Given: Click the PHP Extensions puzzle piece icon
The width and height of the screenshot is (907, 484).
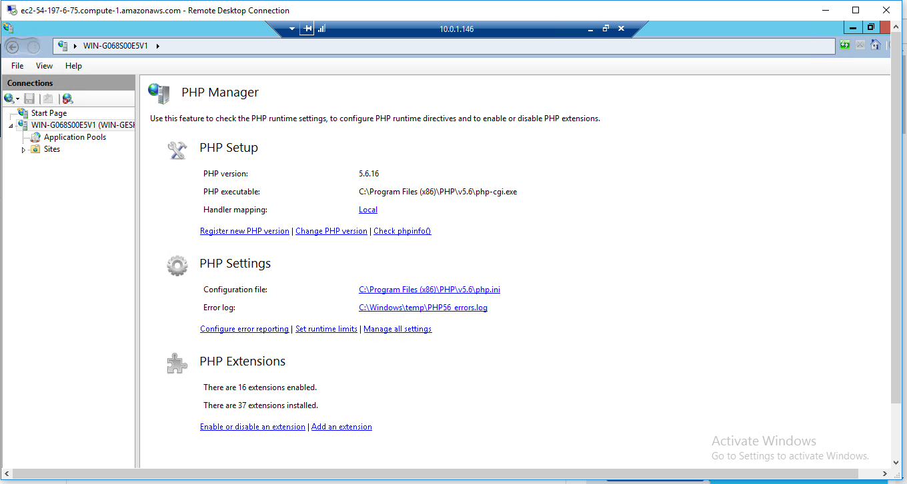Looking at the screenshot, I should click(177, 362).
